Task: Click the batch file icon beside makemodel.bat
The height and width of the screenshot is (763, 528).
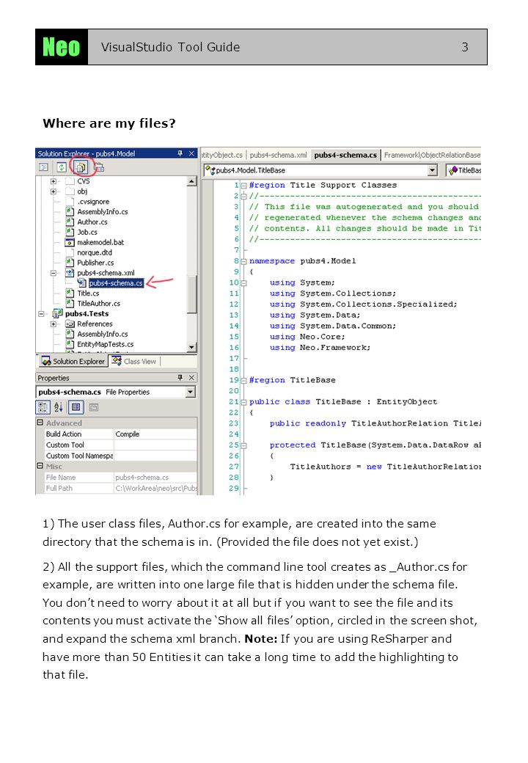Action: coord(70,242)
